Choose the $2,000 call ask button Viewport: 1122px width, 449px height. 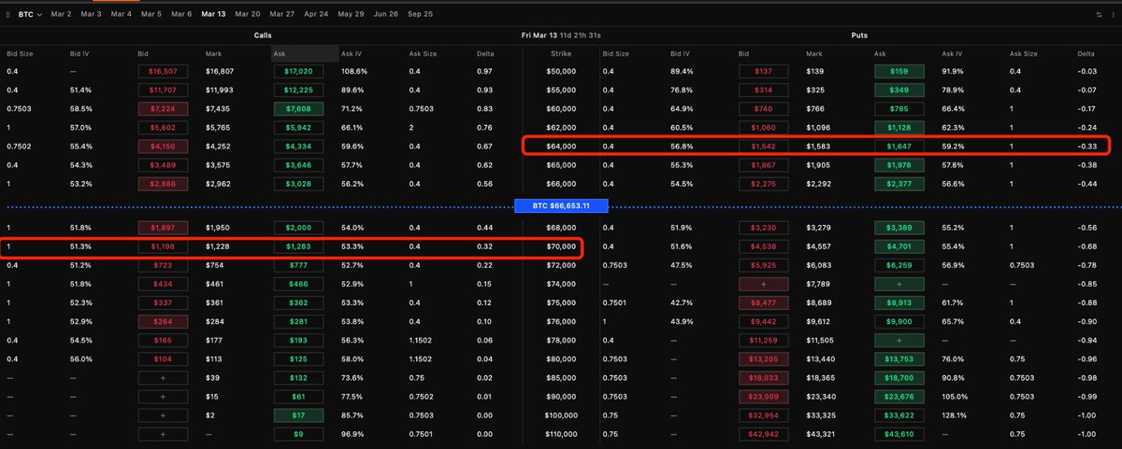pyautogui.click(x=298, y=228)
